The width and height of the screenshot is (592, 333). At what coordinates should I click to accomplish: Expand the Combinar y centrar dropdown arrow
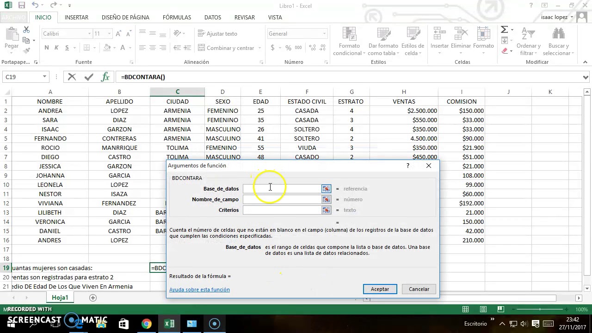(x=259, y=48)
